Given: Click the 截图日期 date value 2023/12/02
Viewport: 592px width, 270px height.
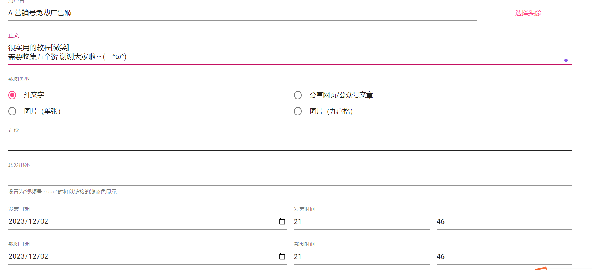Looking at the screenshot, I should 29,256.
